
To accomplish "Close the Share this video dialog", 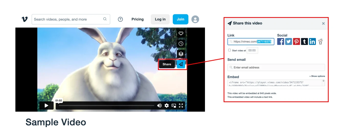I will [323, 24].
